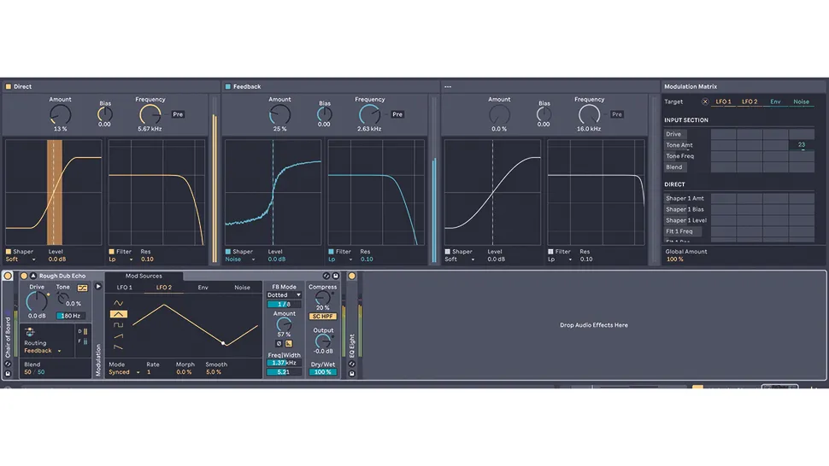829x466 pixels.
Task: Click the Dry/Wet 100 % slider
Action: 322,372
